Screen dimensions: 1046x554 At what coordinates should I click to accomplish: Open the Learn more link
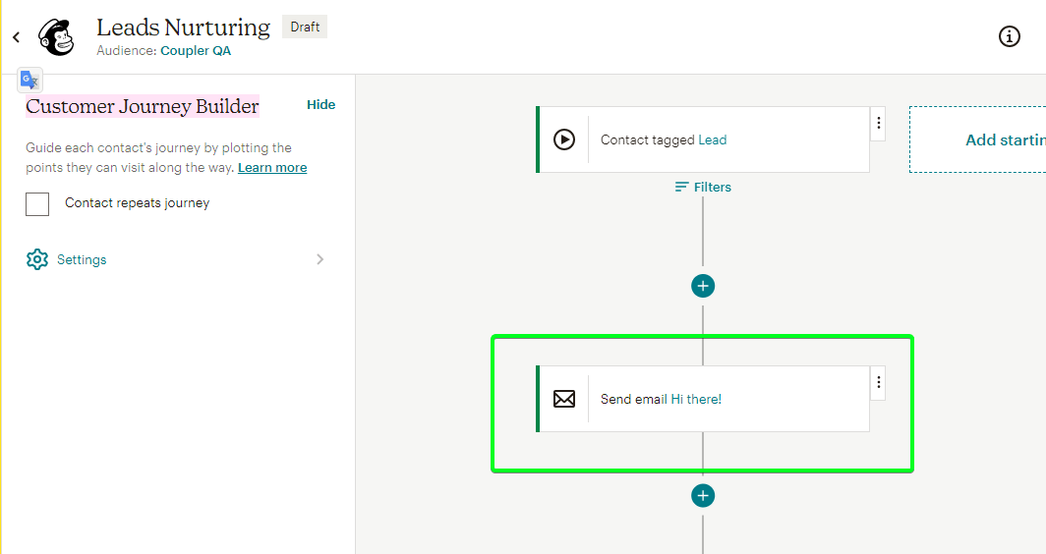272,167
